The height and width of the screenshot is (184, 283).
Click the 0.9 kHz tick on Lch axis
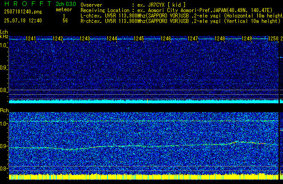(x=4, y=68)
